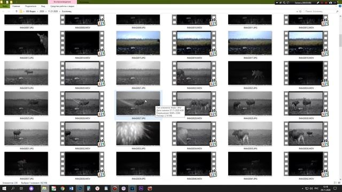Select video IMAG0024.MOV

[306, 73]
